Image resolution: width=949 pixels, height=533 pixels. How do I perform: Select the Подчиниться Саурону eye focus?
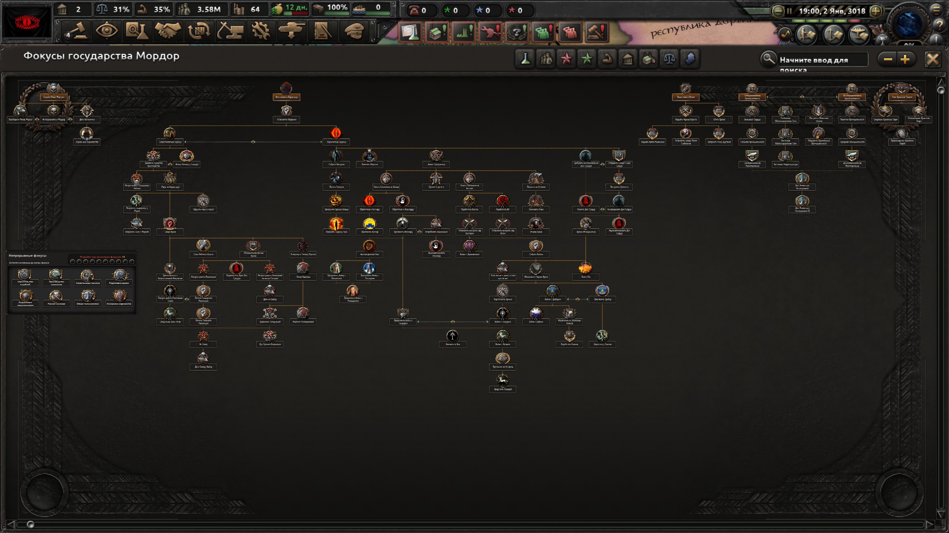[336, 136]
